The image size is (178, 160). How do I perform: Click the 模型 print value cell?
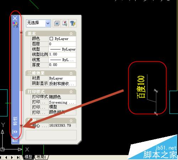(62, 107)
